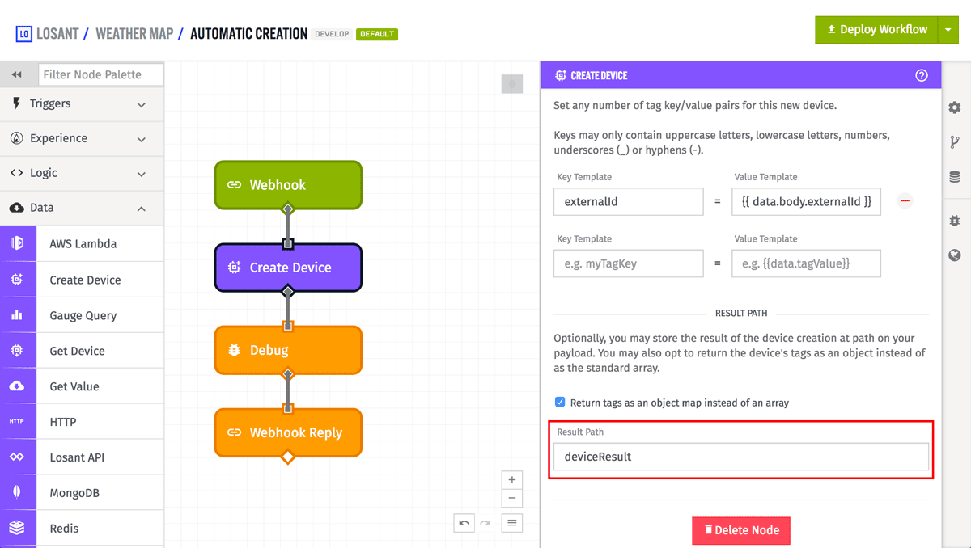Click the HTTP node icon
Image resolution: width=971 pixels, height=548 pixels.
[x=17, y=422]
